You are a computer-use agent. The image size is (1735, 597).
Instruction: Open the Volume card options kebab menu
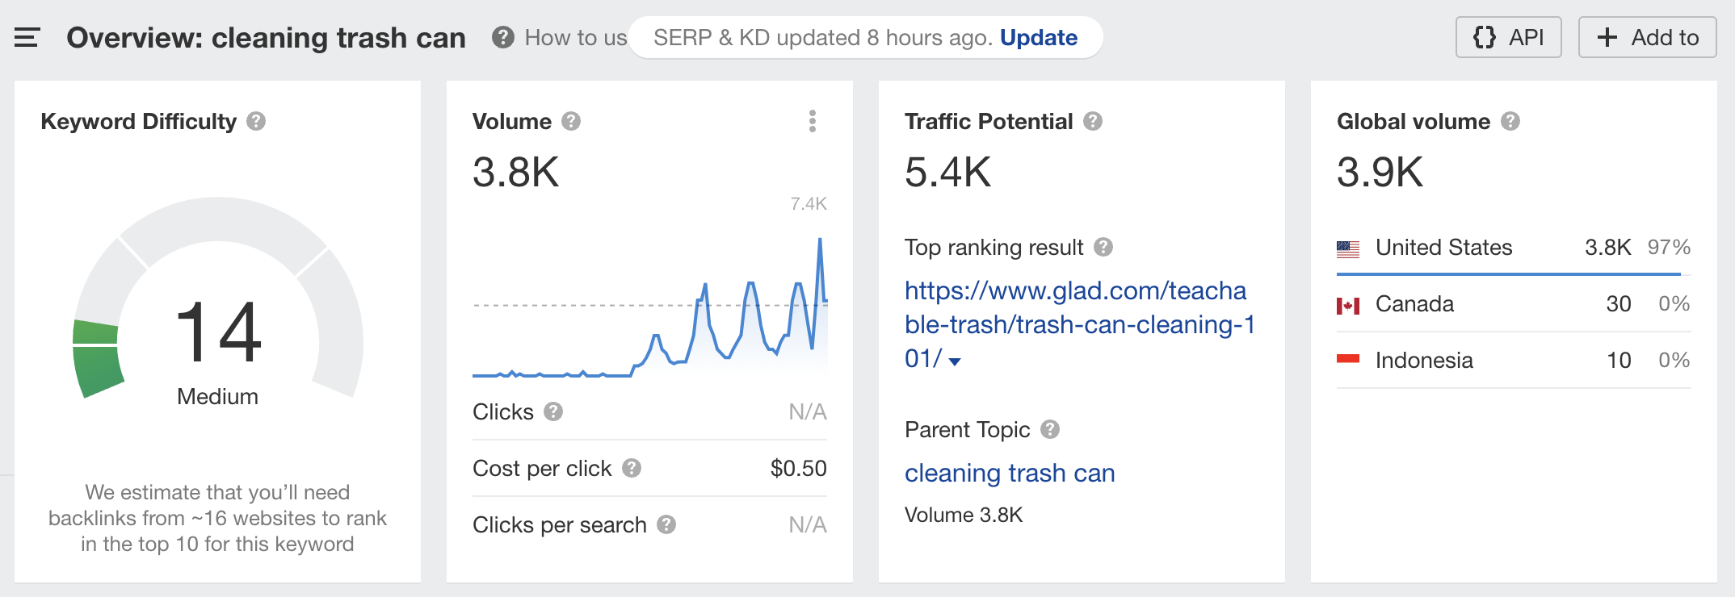(x=813, y=121)
